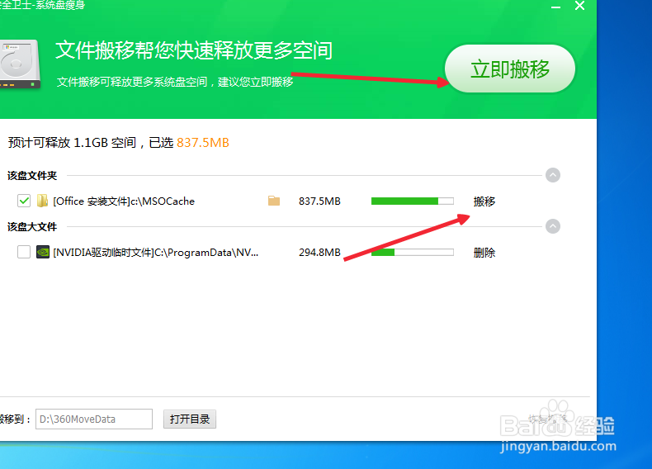This screenshot has height=469, width=652.
Task: Click 删除 link for NVIDIA temp files
Action: (x=484, y=253)
